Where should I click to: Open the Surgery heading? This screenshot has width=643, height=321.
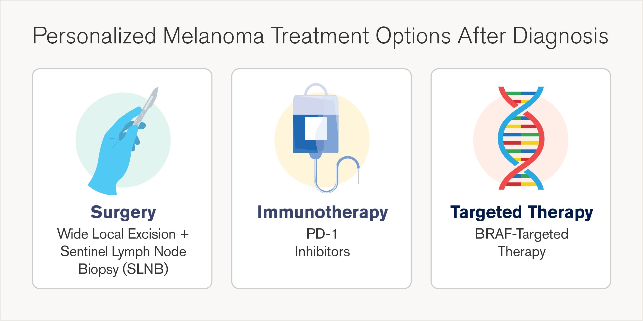click(123, 212)
